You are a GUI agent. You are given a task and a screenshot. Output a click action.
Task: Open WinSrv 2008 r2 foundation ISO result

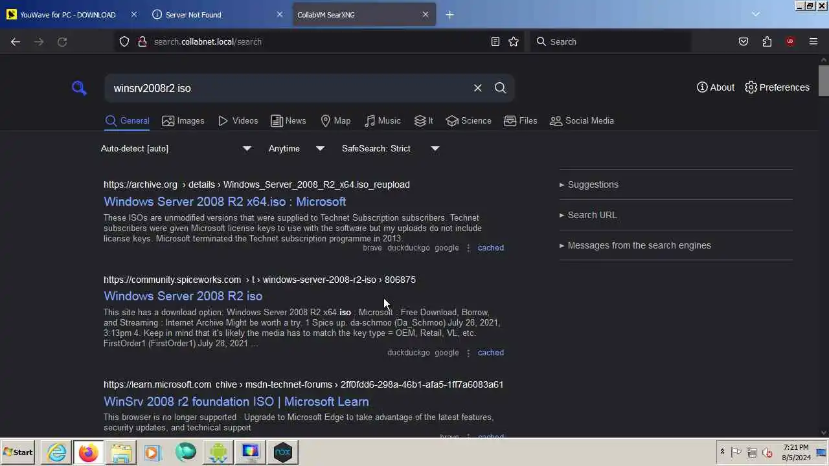236,401
